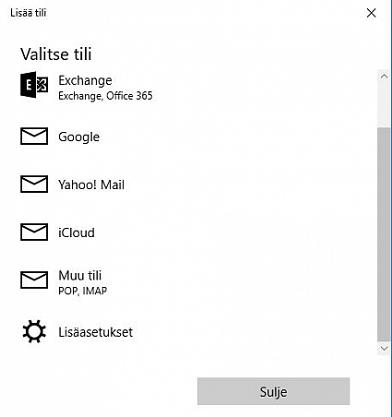Select Muu tili account option

80,276
